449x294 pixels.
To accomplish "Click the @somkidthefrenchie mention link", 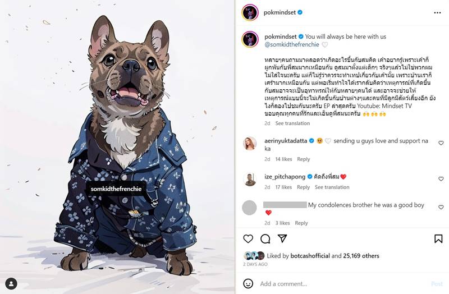I will (292, 44).
